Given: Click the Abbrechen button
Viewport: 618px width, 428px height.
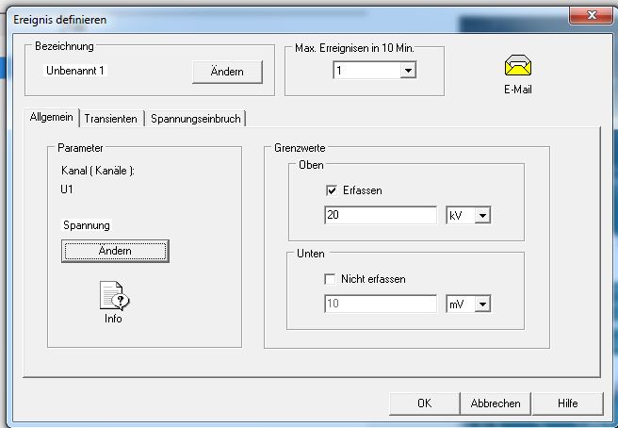Looking at the screenshot, I should (x=496, y=403).
